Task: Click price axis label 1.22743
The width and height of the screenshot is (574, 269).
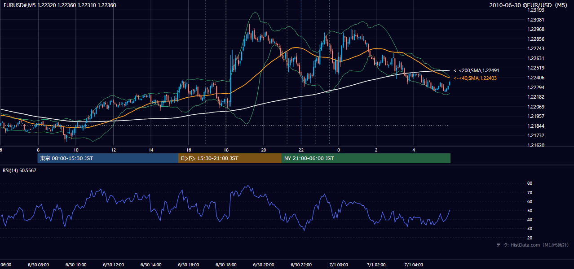Action: [535, 48]
